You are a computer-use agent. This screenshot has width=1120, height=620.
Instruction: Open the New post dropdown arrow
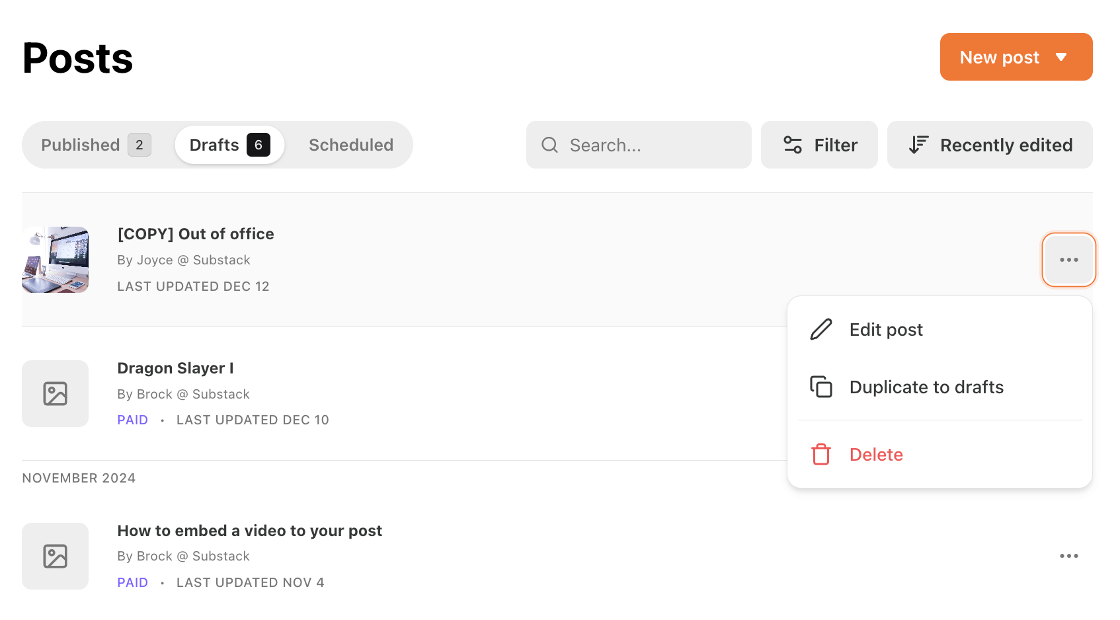[x=1061, y=57]
